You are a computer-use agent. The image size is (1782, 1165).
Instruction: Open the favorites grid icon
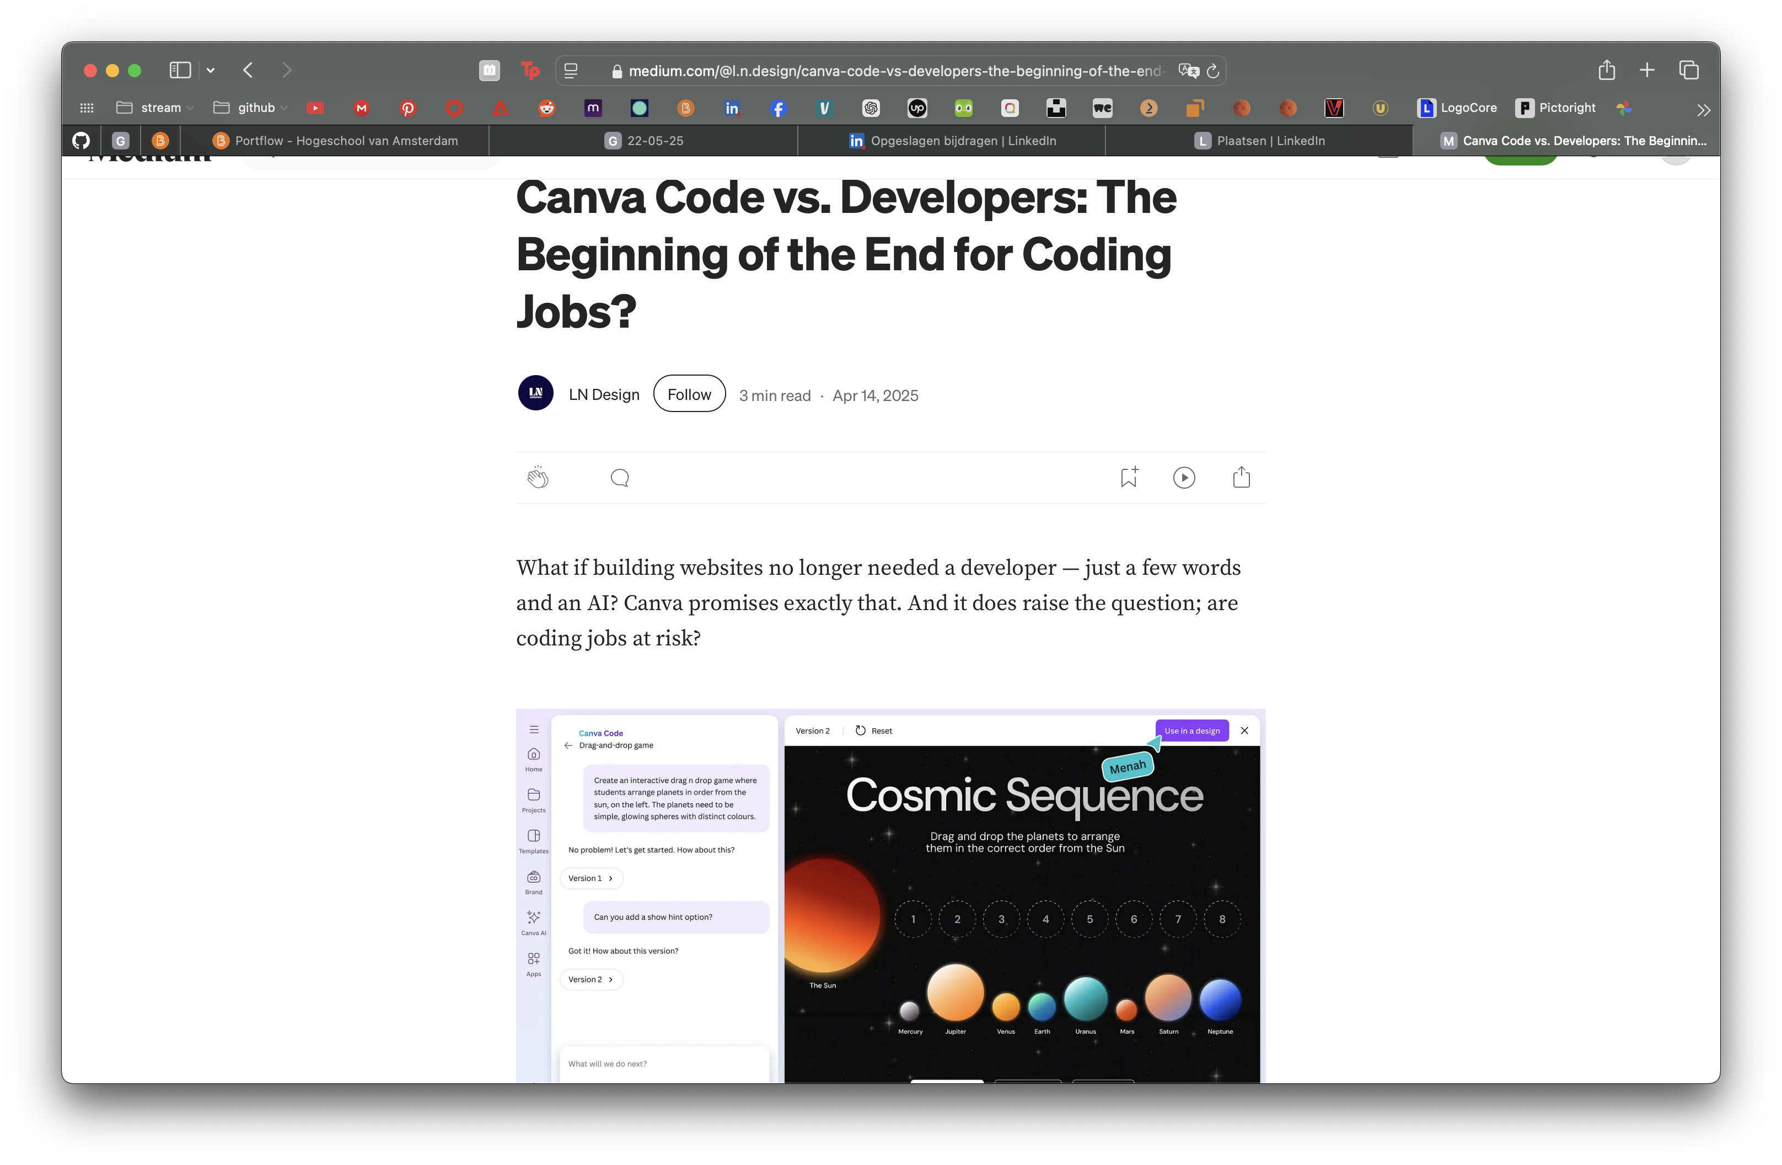87,108
